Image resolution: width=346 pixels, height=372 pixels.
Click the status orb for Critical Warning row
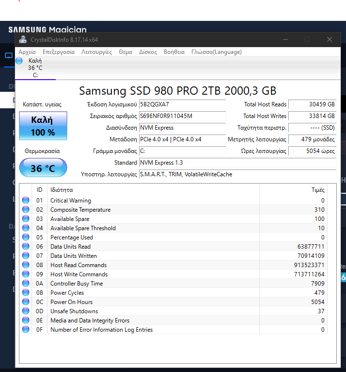coord(26,200)
